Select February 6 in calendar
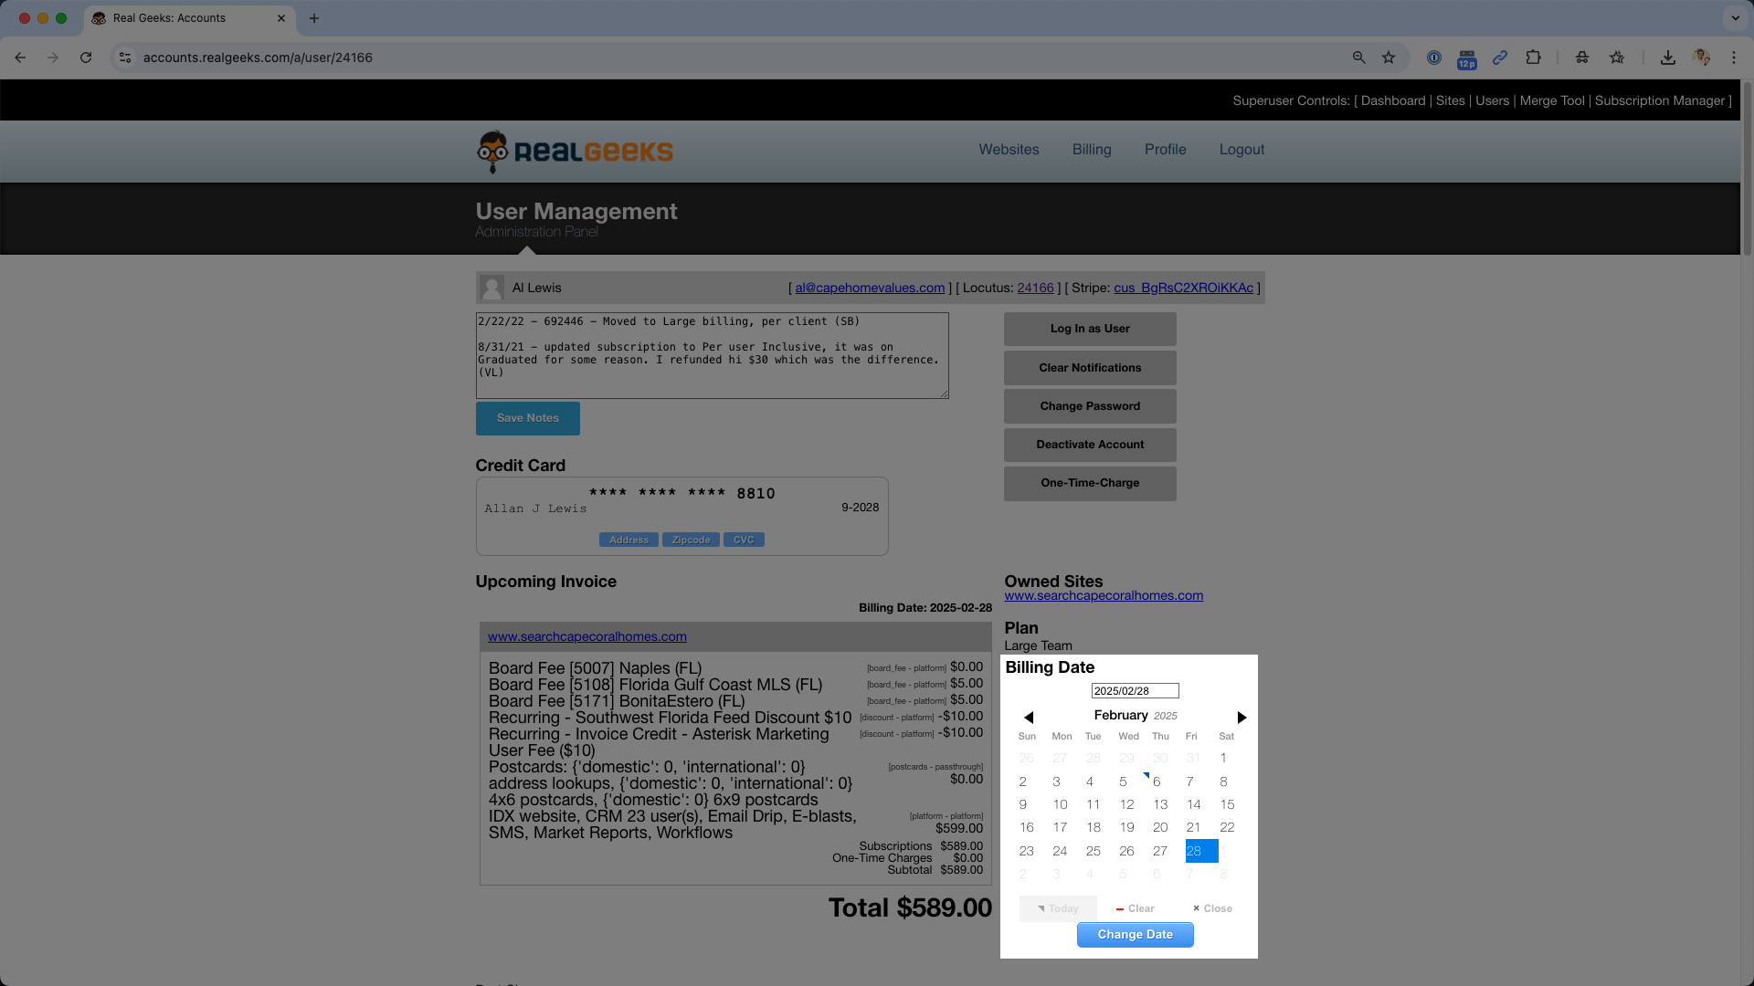Screen dimensions: 1754x986 coord(1157,782)
